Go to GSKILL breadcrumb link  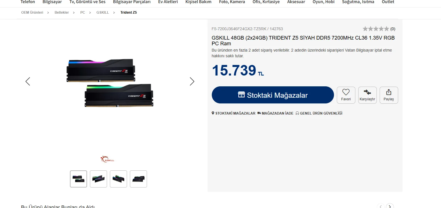click(x=102, y=13)
